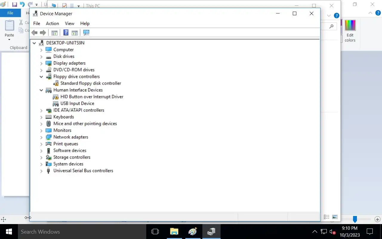Select the DESKTOP-UNITS9N computer name text
This screenshot has width=382, height=239.
click(x=65, y=43)
